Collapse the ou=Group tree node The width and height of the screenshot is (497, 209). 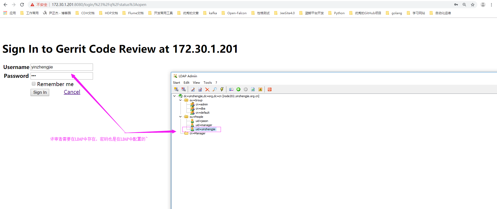(x=181, y=100)
